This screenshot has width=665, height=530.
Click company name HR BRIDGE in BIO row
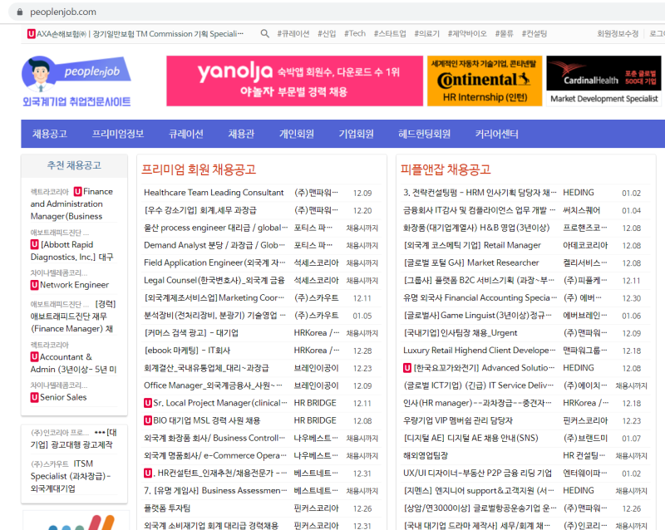pos(315,420)
